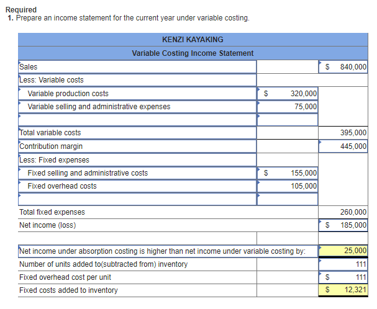Screen dimensions: 377x309
Task: Select the Variable production costs cell
Action: pyautogui.click(x=137, y=94)
